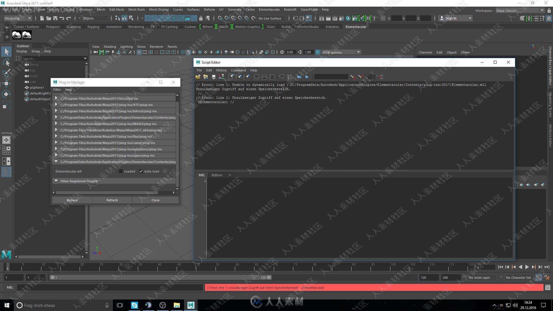Click the Plug-in Manager horizontal scrollbar
This screenshot has height=311, width=553.
tap(107, 192)
